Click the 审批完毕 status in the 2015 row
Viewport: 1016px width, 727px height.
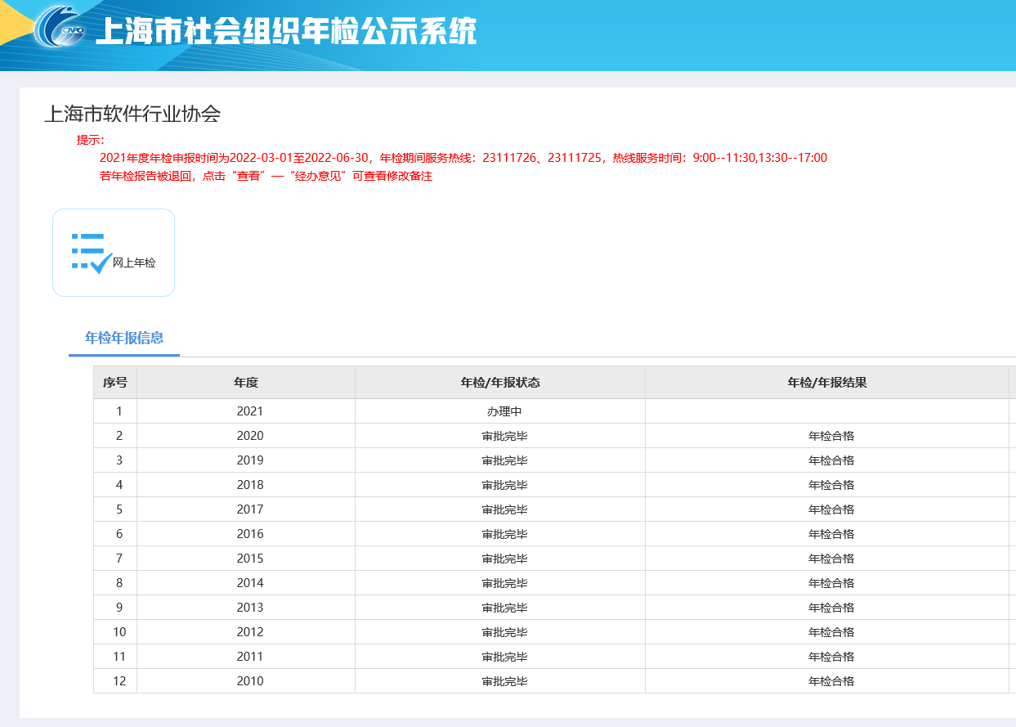tap(504, 559)
